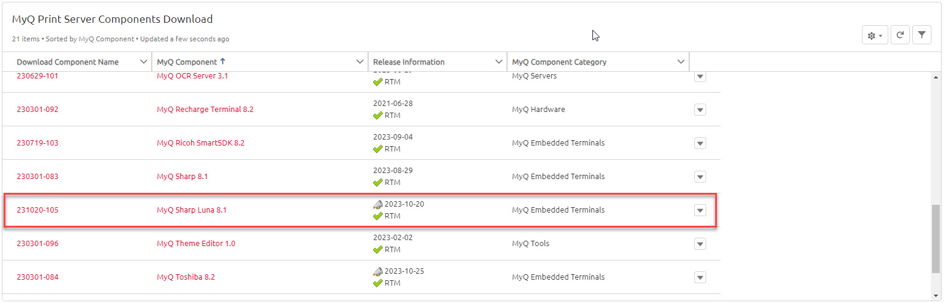Open MyQ Sharp Luna 8.1 component
944x303 pixels.
point(192,210)
